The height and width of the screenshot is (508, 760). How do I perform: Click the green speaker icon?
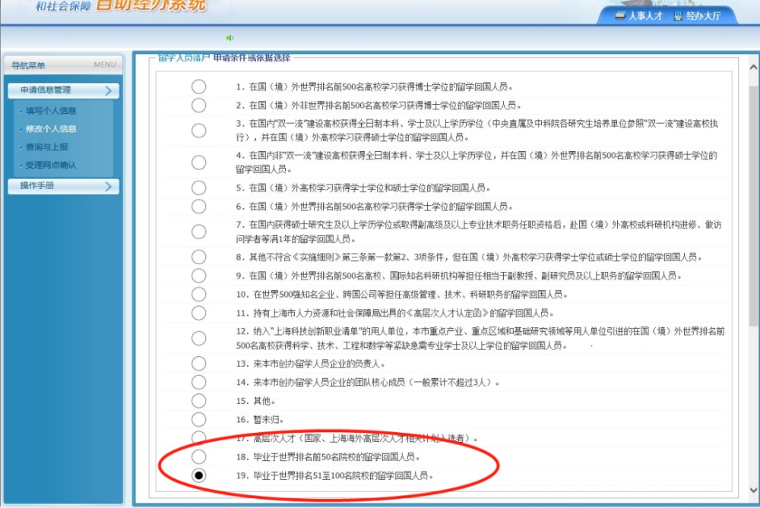point(230,38)
